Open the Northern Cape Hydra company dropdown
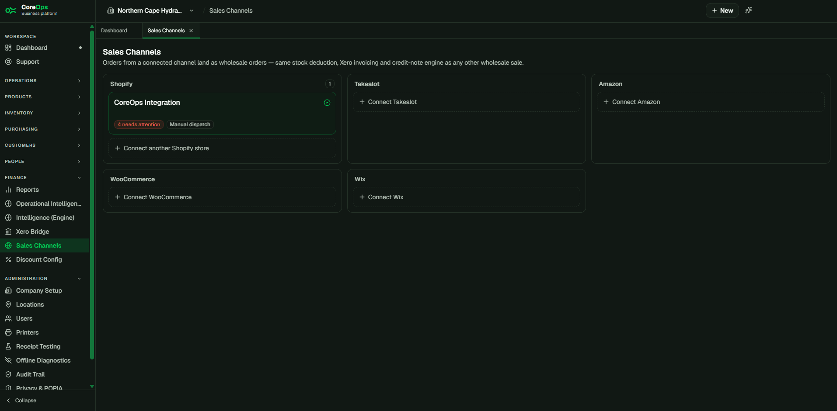The height and width of the screenshot is (411, 837). pos(151,10)
